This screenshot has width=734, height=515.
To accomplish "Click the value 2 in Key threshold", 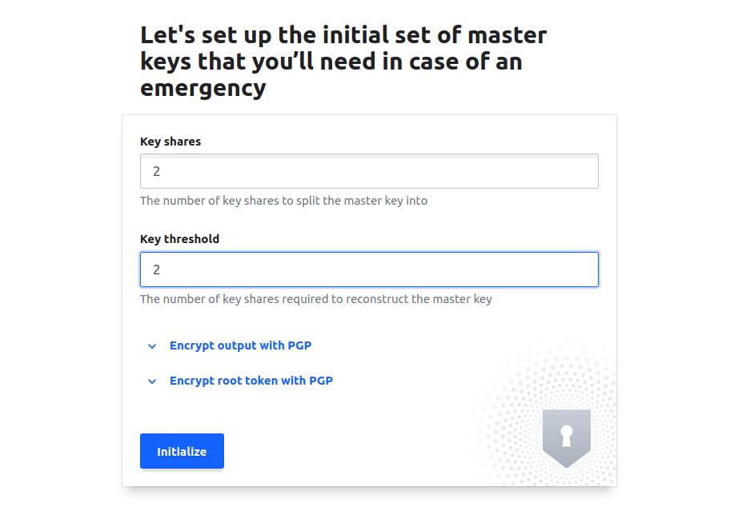I will tap(157, 270).
